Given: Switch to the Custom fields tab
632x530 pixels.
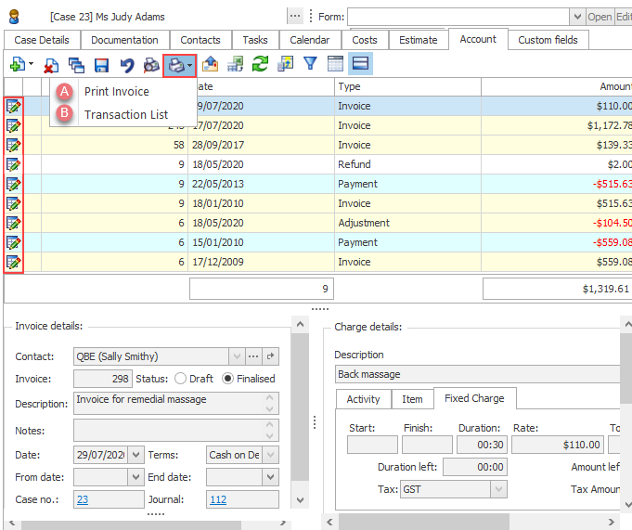Looking at the screenshot, I should click(x=548, y=40).
